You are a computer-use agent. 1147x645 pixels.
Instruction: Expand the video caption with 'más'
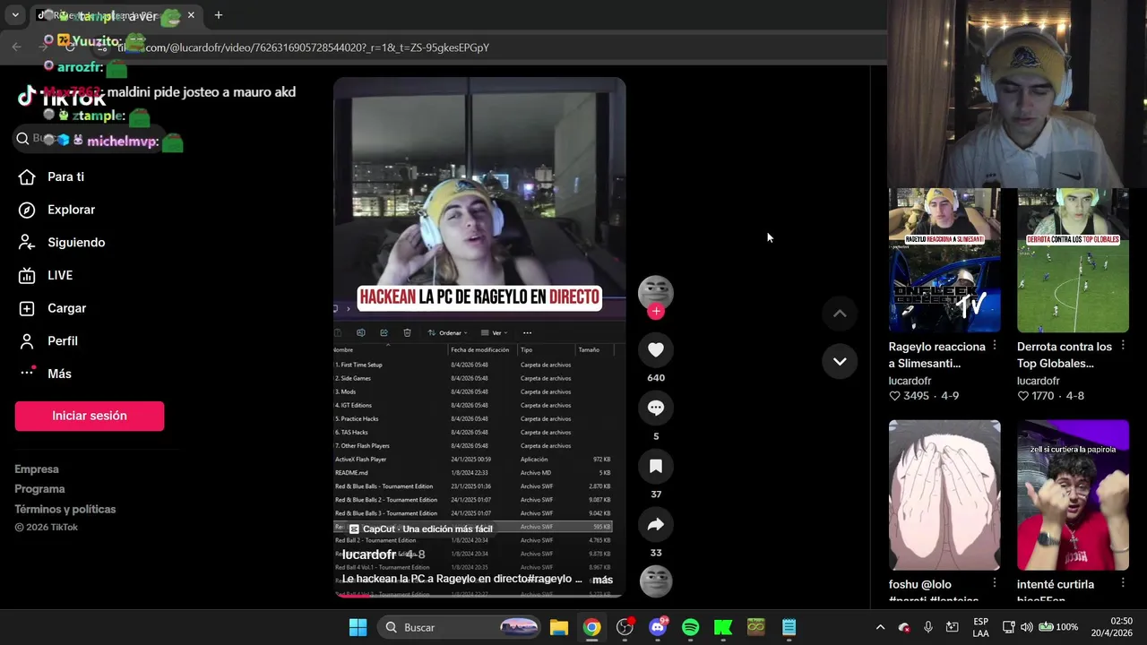click(602, 580)
